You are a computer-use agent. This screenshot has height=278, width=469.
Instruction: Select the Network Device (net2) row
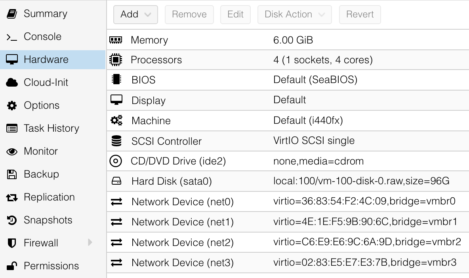[x=288, y=242]
